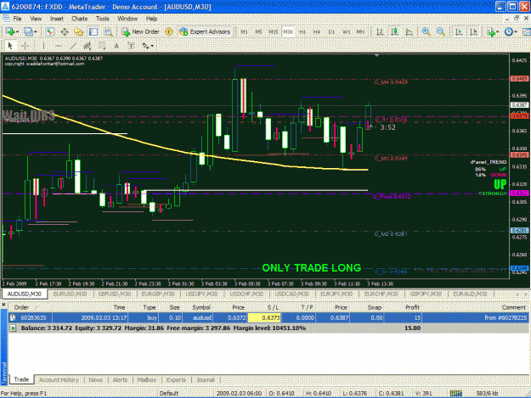Image resolution: width=531 pixels, height=398 pixels.
Task: Switch chart to Line Chart type
Action: click(x=410, y=31)
